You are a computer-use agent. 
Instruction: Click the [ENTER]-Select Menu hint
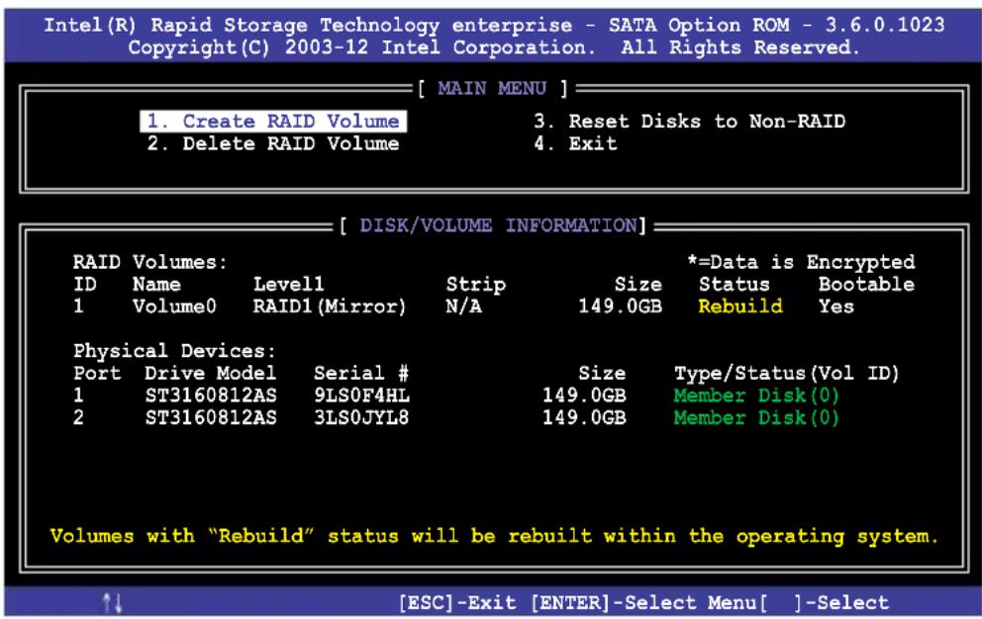click(643, 603)
